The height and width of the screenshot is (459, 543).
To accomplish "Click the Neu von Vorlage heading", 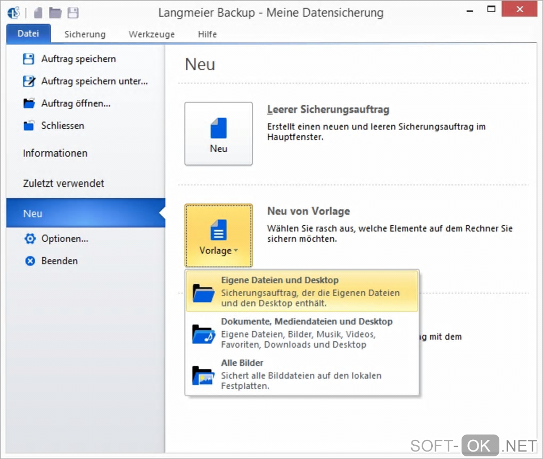I will tap(308, 211).
